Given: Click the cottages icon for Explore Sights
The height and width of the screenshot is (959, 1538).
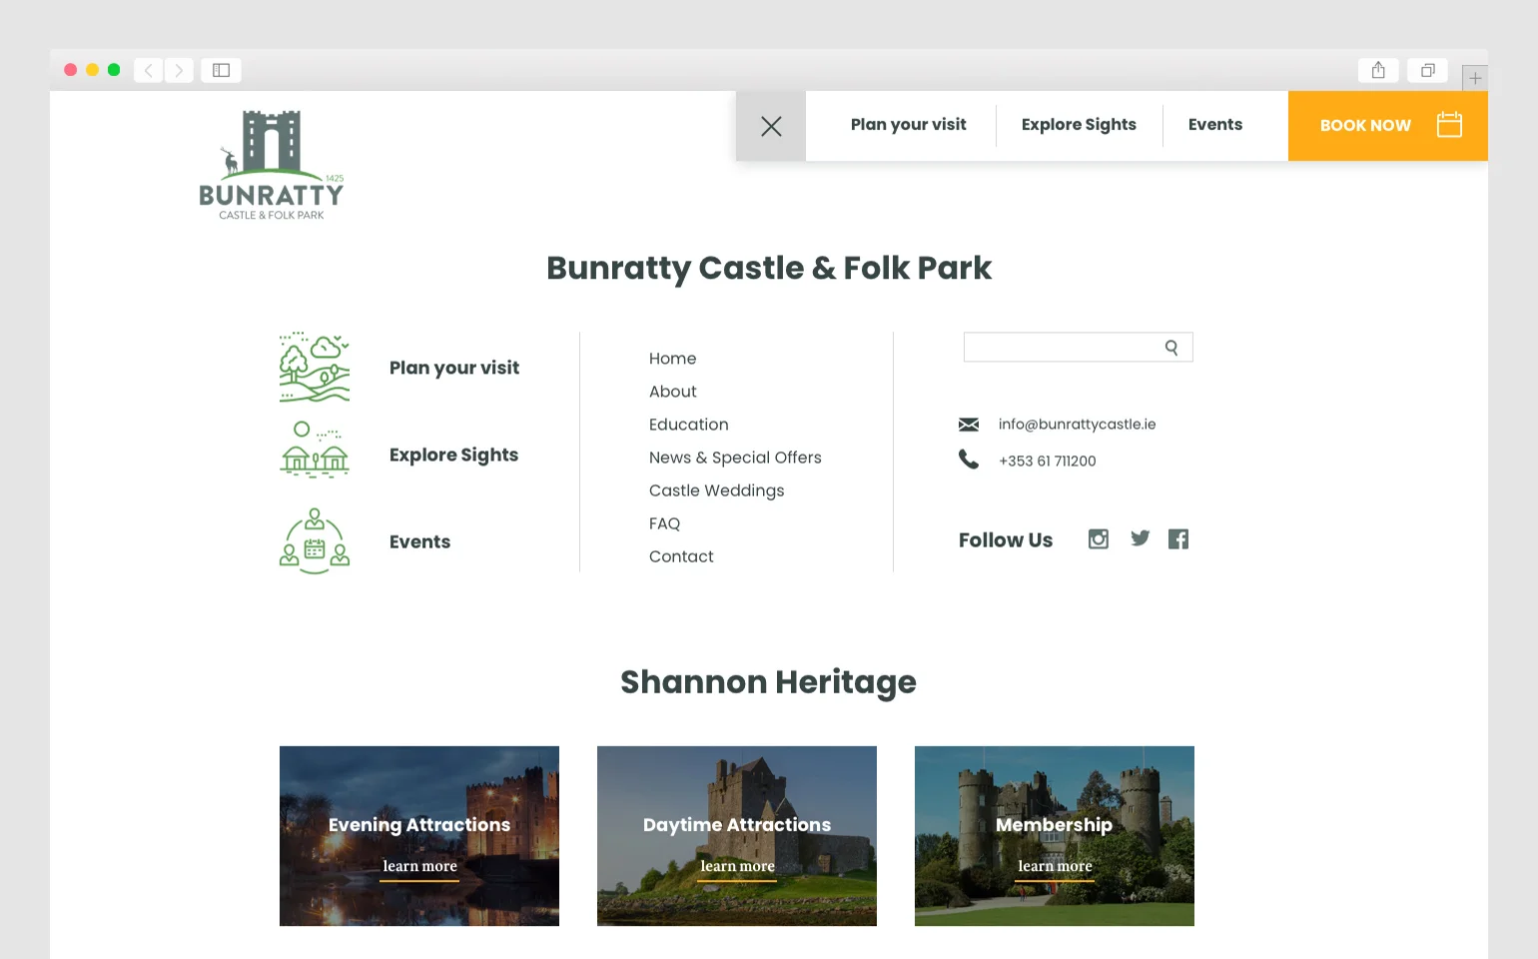Looking at the screenshot, I should point(315,450).
